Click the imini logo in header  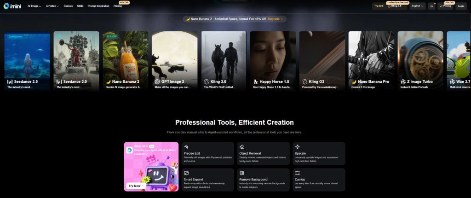tap(12, 6)
